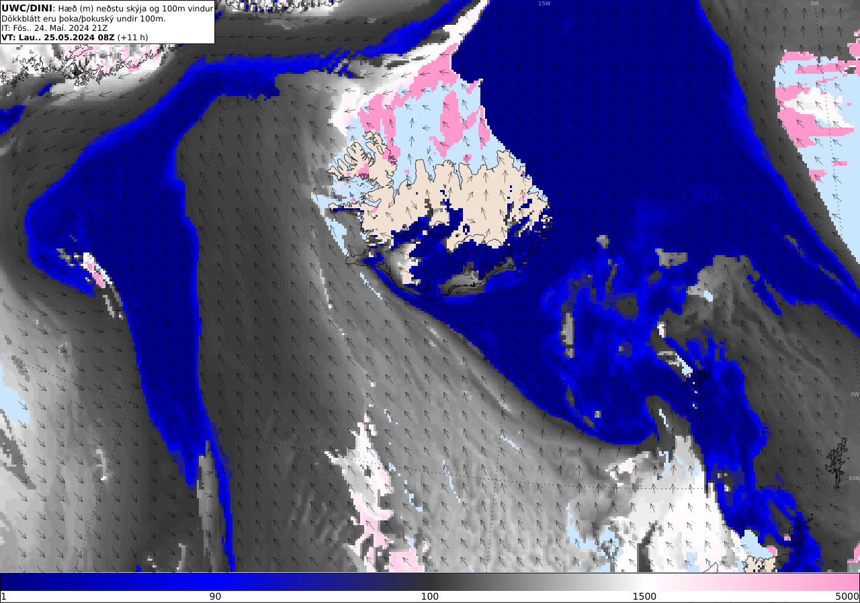
Task: Pick the dark grey section of the color bar
Action: coord(430,582)
